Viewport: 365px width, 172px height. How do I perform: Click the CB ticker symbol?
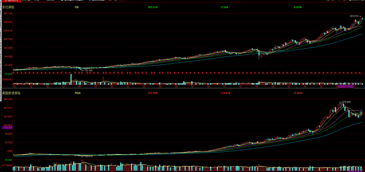[x=77, y=7]
